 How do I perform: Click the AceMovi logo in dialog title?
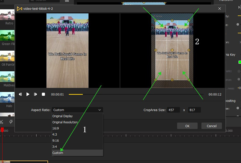[x=20, y=9]
